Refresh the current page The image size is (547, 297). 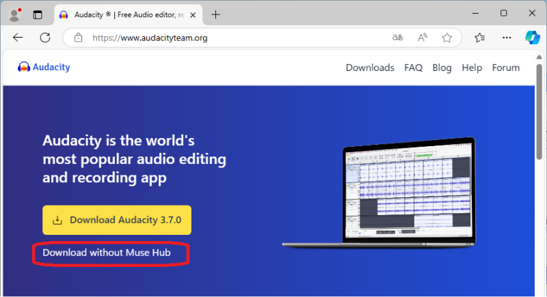click(45, 38)
